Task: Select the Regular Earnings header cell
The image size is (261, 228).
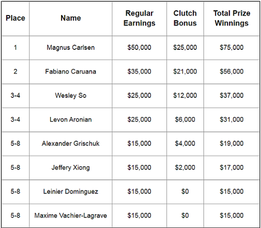Action: [x=140, y=18]
